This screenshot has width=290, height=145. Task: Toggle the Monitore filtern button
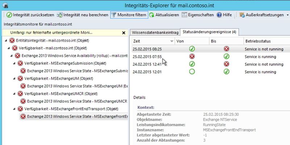(x=129, y=15)
